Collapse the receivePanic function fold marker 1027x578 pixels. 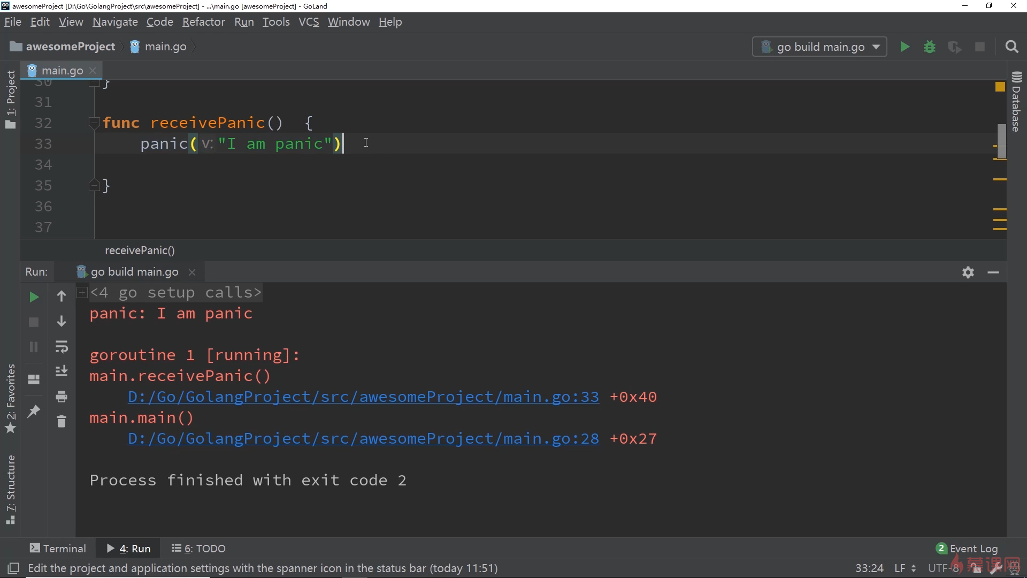coord(94,123)
